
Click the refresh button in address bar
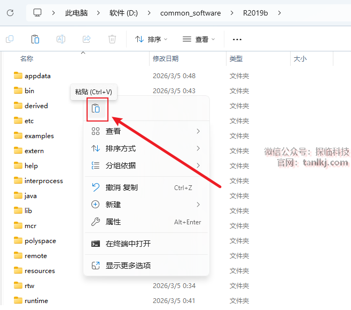click(10, 13)
